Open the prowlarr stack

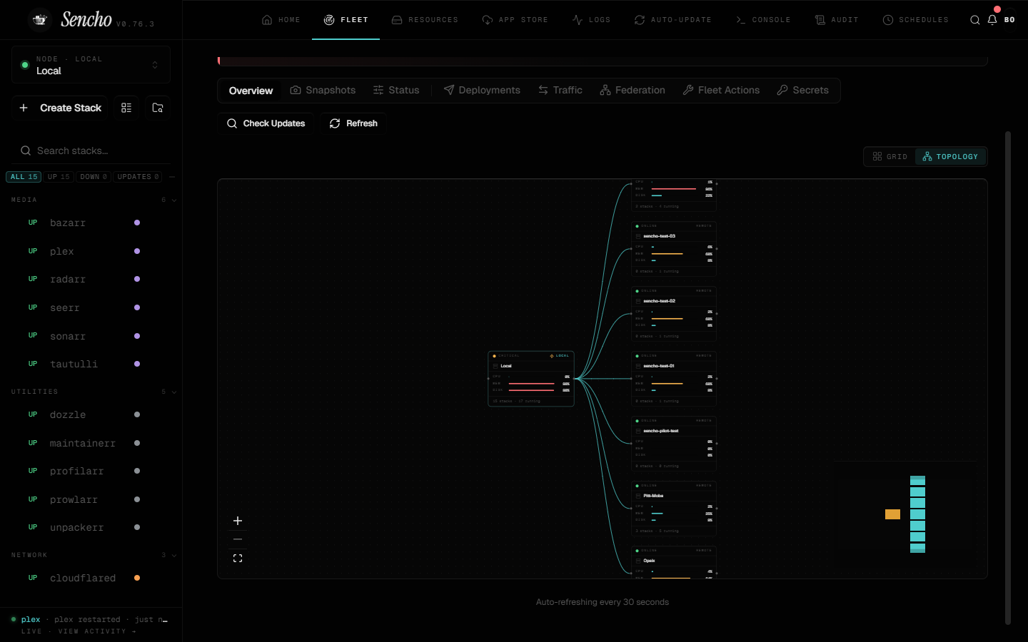point(91,499)
